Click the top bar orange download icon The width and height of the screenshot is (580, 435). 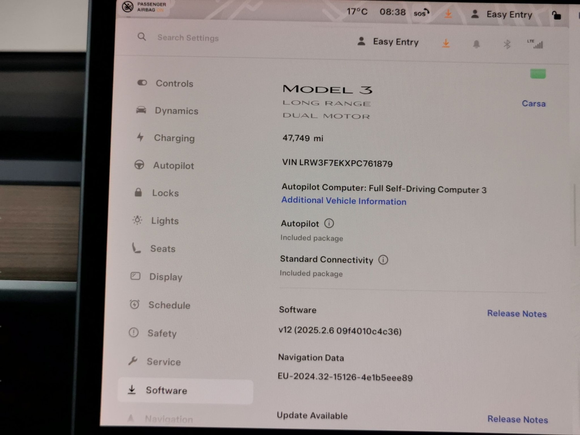[x=448, y=14]
